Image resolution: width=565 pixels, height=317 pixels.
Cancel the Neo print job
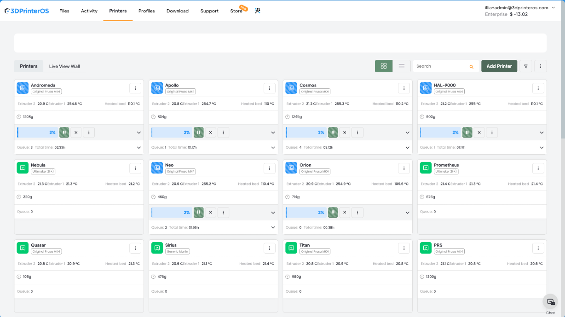[x=210, y=213]
